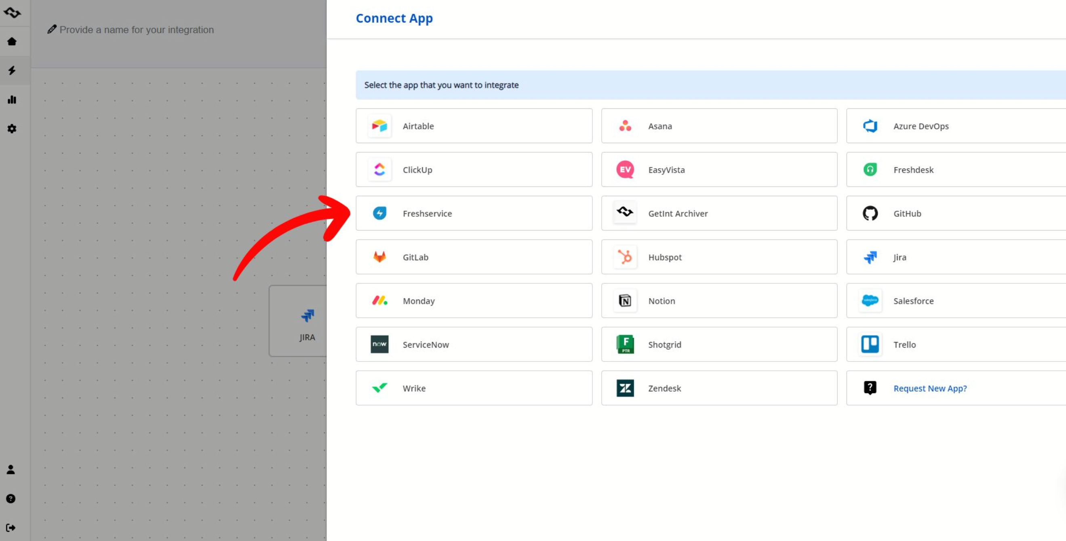Pick the Freshdesk app label

(913, 169)
